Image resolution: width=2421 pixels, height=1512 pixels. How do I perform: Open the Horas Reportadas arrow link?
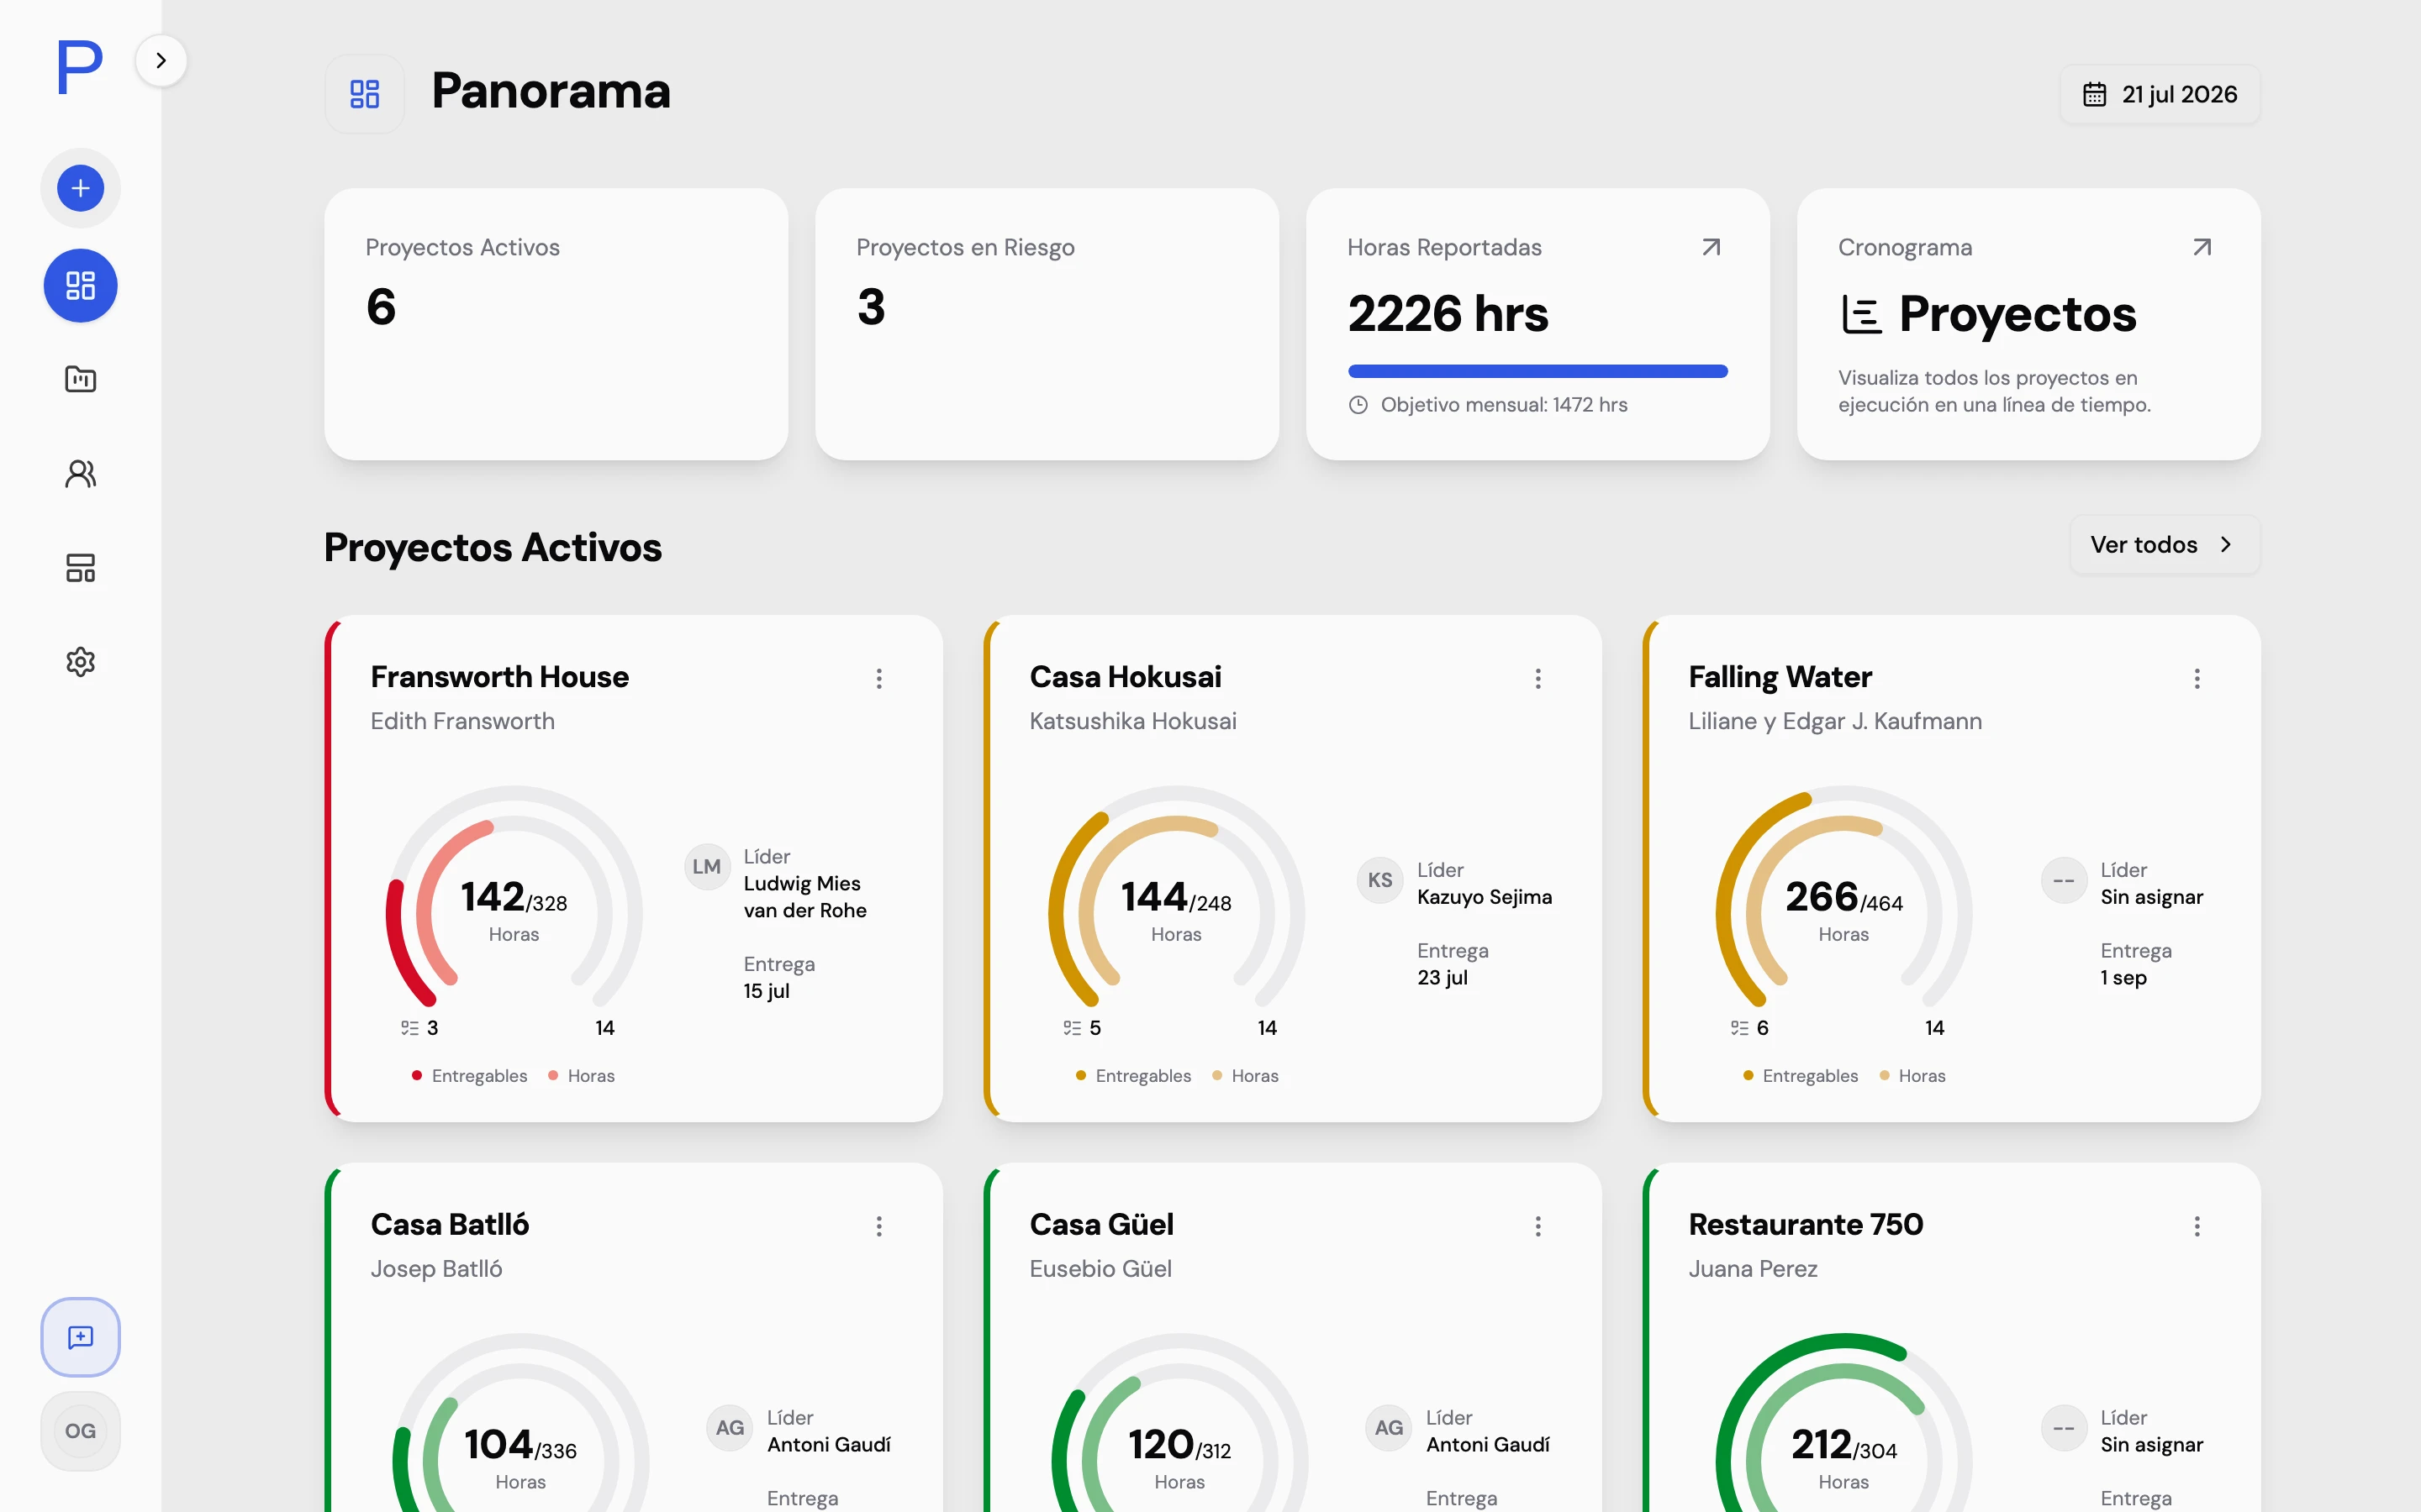[x=1712, y=247]
